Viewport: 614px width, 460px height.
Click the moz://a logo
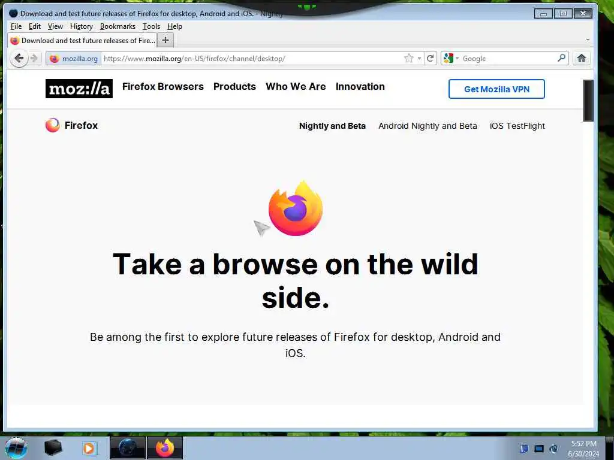[79, 89]
